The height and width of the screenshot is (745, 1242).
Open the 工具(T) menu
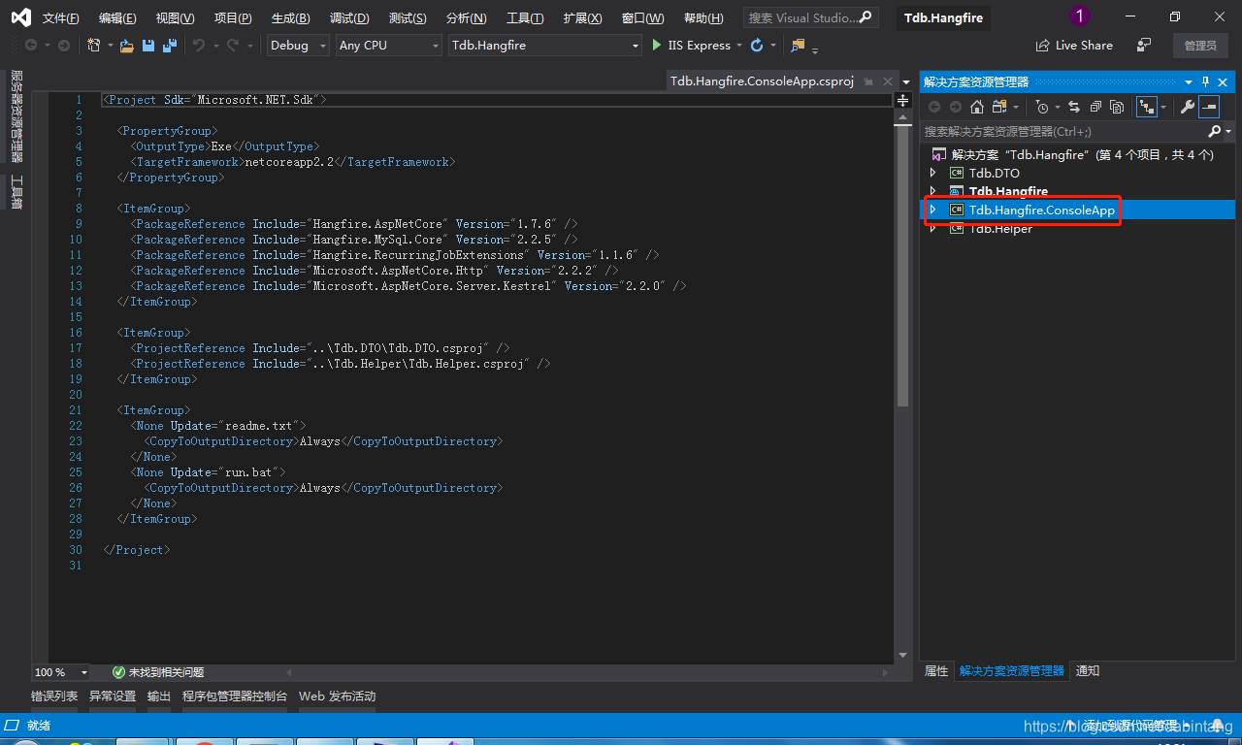click(x=525, y=18)
